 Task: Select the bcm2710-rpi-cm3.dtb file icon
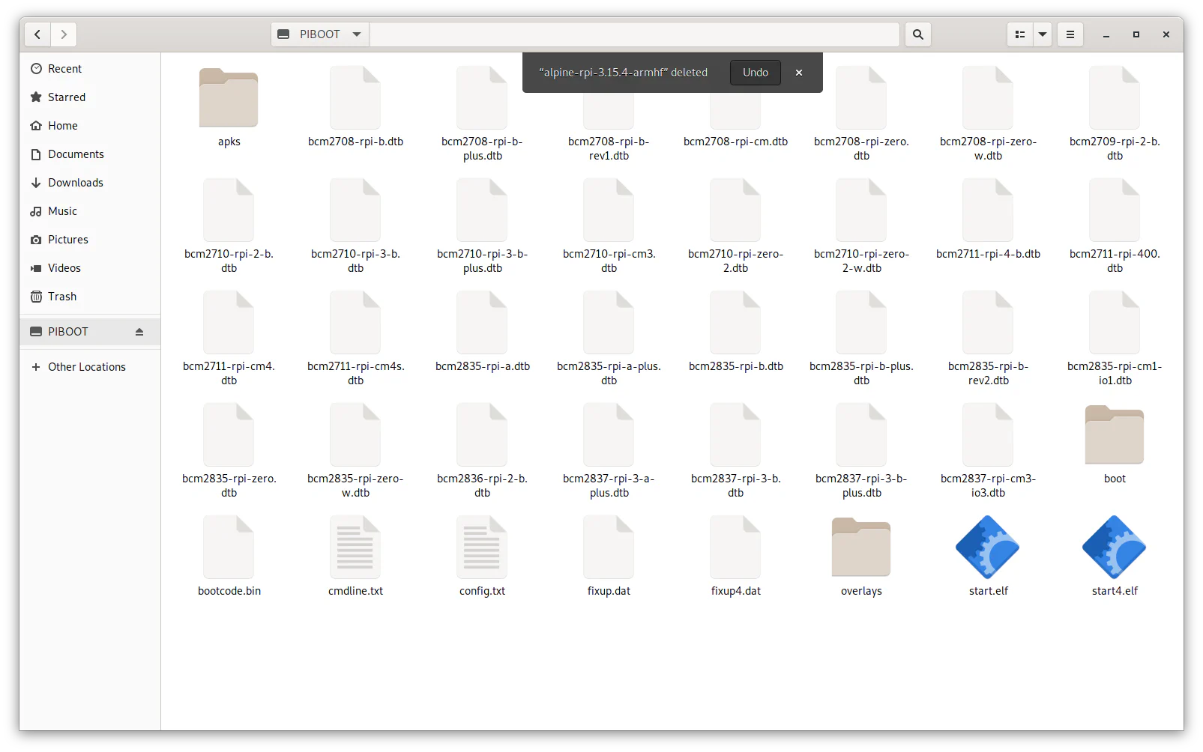tap(609, 210)
